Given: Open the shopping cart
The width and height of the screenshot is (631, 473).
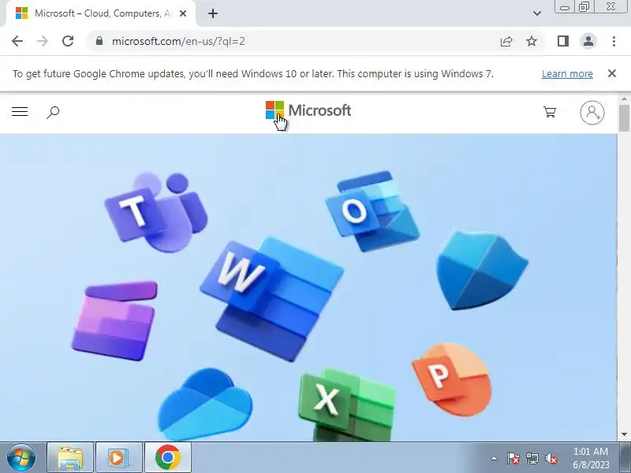Looking at the screenshot, I should pos(550,112).
